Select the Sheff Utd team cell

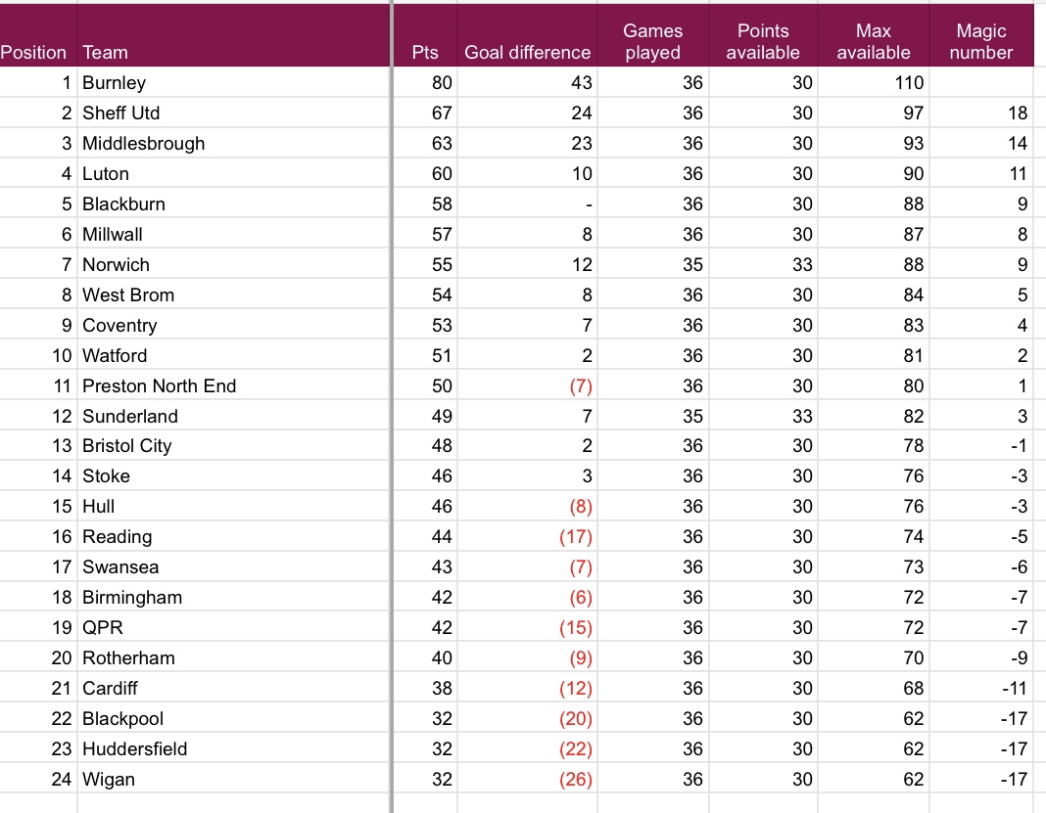(x=120, y=113)
